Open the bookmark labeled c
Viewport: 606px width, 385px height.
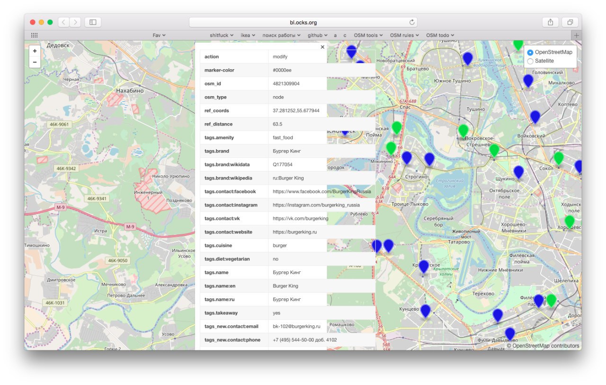(345, 36)
